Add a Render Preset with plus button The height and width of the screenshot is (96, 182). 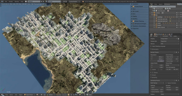click(176, 52)
